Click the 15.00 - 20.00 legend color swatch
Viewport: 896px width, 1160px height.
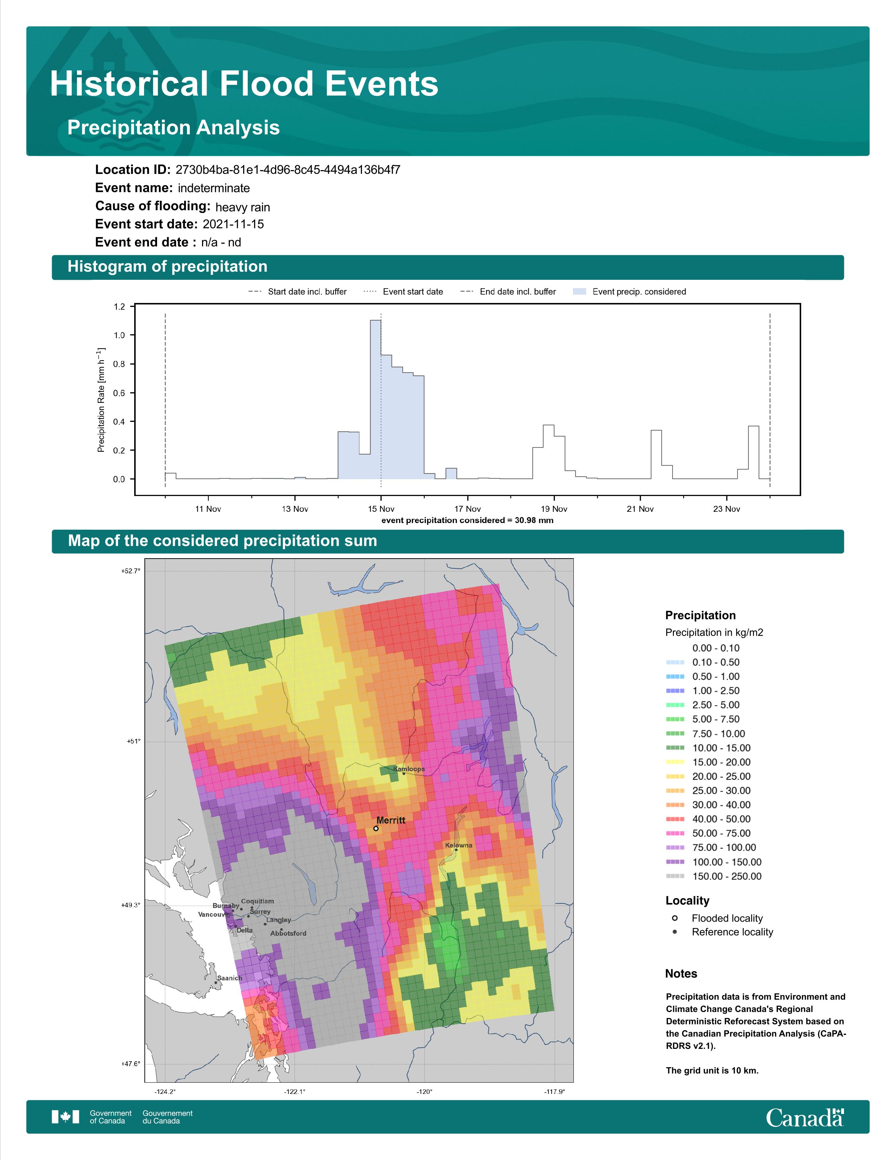675,762
